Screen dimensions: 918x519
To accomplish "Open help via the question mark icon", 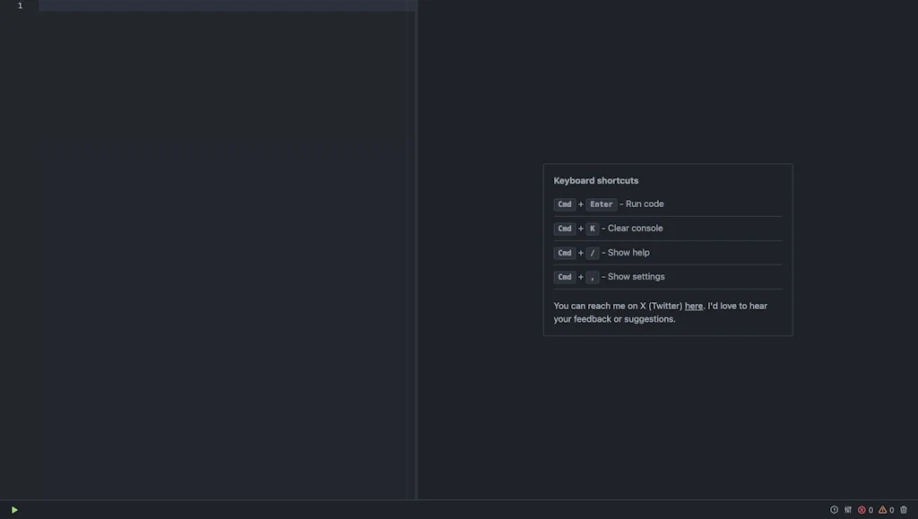I will [834, 509].
